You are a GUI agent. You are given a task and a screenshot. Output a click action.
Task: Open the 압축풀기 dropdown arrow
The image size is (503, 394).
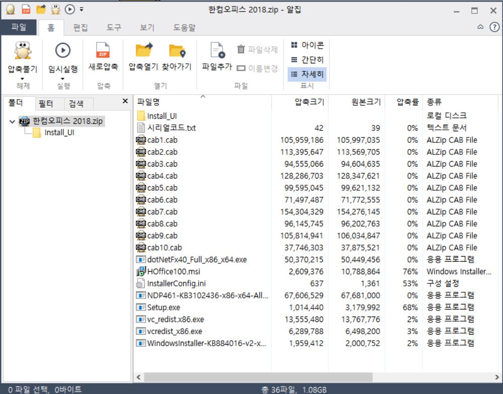coord(22,79)
